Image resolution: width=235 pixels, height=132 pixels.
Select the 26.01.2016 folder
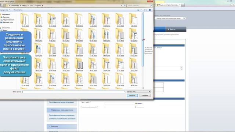[134, 80]
